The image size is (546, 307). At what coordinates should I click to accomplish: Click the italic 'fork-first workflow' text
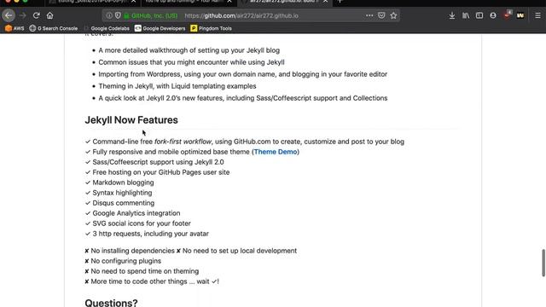coord(183,142)
